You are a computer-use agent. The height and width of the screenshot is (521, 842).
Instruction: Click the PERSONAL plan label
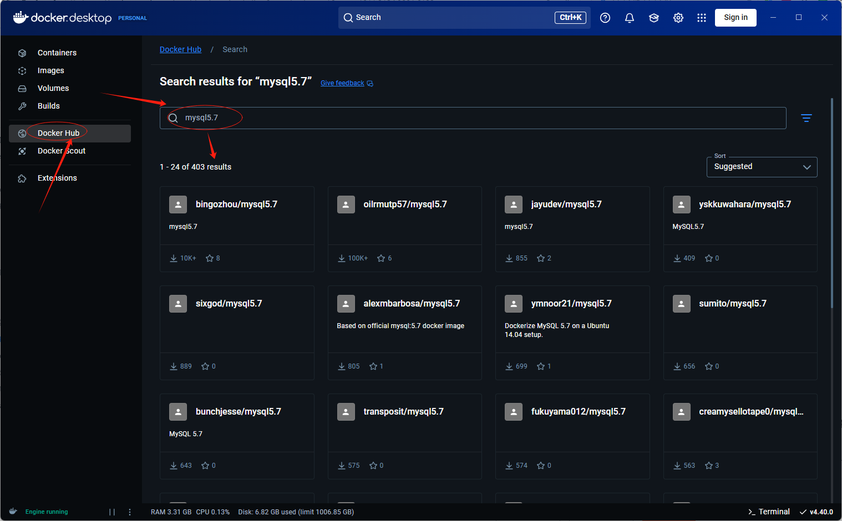point(133,18)
